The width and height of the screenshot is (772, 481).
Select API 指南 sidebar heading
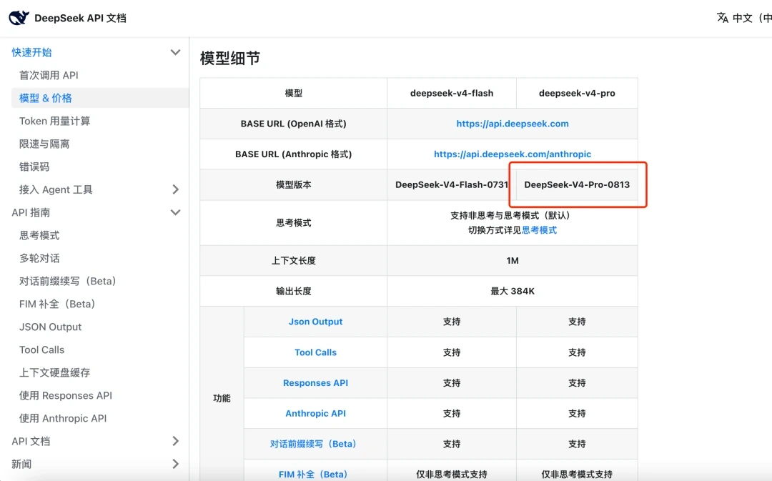tap(31, 213)
